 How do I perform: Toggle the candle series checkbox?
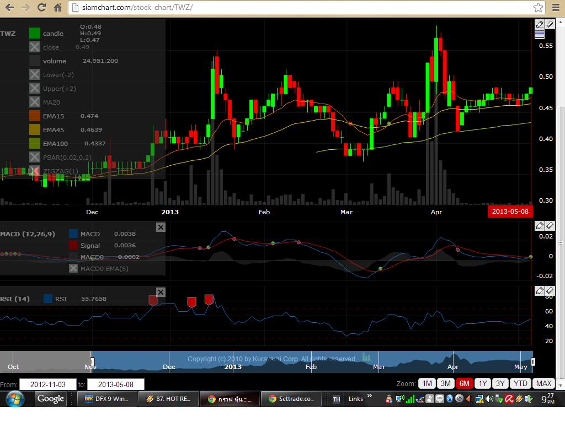(35, 33)
